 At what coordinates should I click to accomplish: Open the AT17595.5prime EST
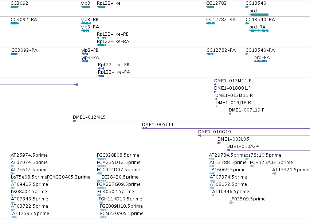[x=14, y=218]
